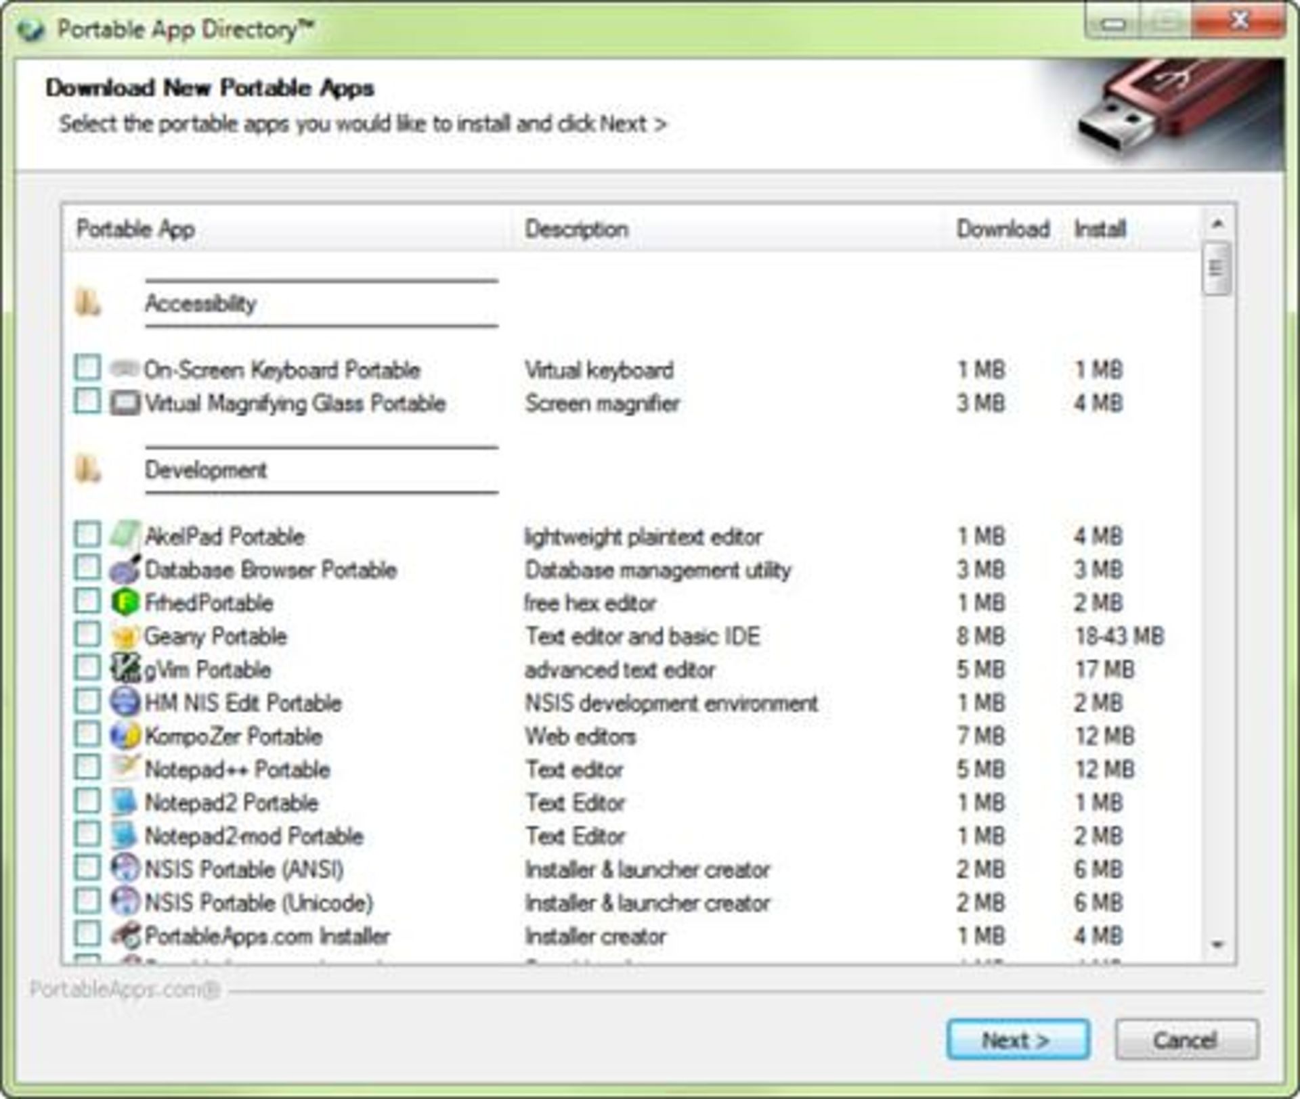This screenshot has height=1099, width=1300.
Task: Check the Notepad2-mod Portable checkbox
Action: point(87,834)
